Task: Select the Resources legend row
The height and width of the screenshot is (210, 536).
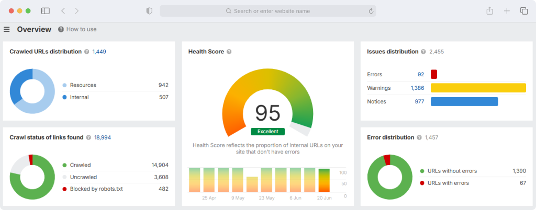Action: click(x=116, y=85)
